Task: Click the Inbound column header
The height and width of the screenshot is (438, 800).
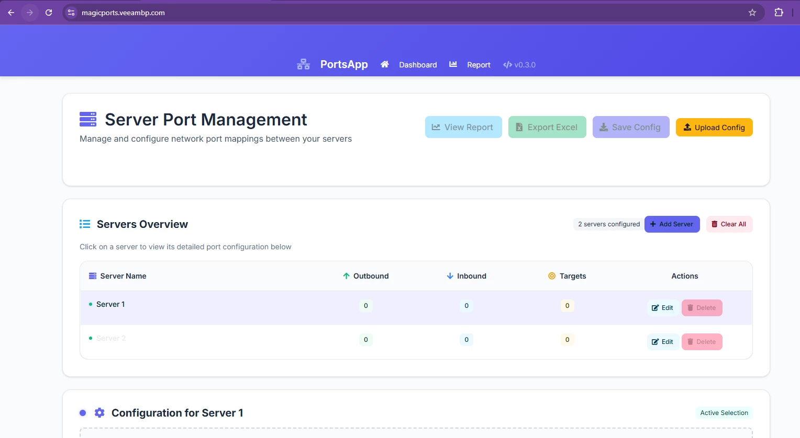Action: tap(466, 276)
